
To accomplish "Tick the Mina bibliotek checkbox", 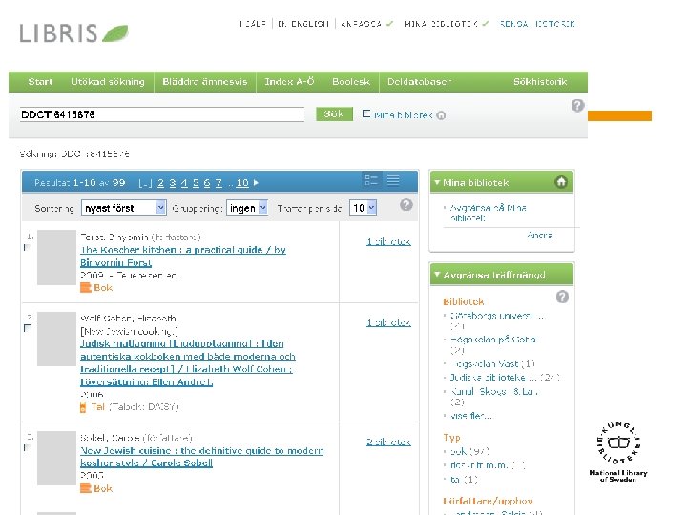I will pyautogui.click(x=366, y=113).
